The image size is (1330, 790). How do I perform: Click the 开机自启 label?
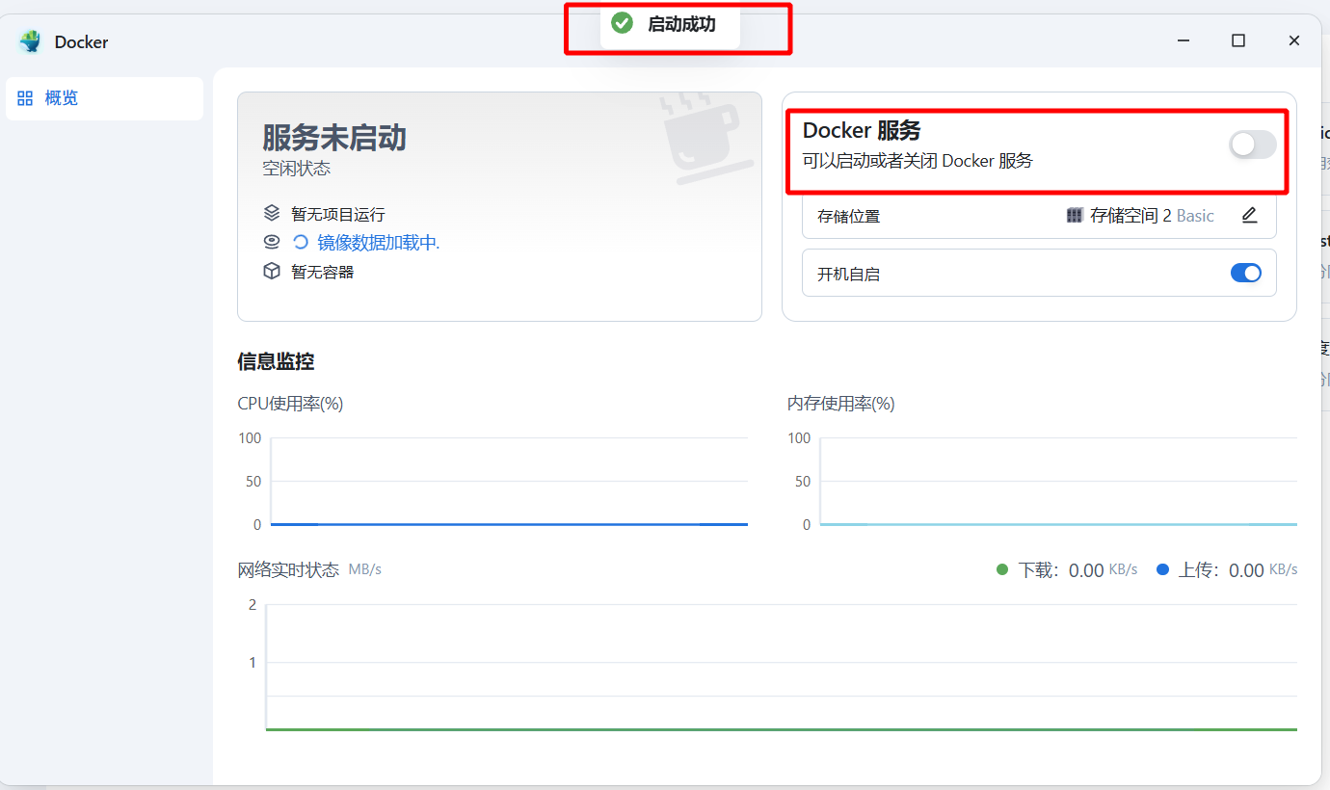(849, 275)
